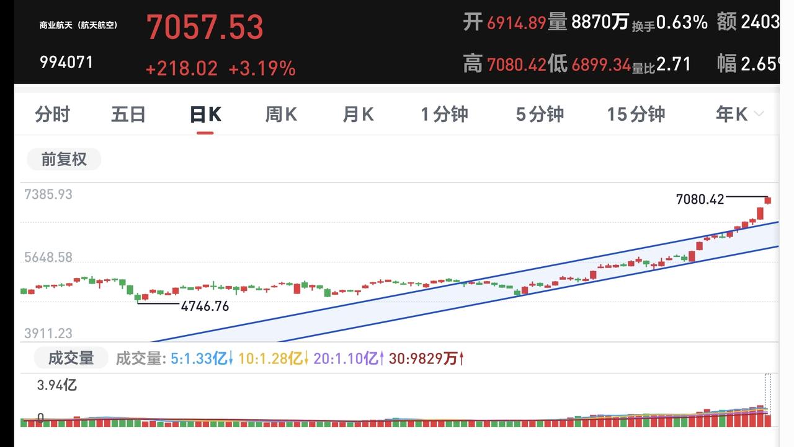This screenshot has width=794, height=447.
Task: Click the high price 7080.42 in header
Action: tap(517, 64)
